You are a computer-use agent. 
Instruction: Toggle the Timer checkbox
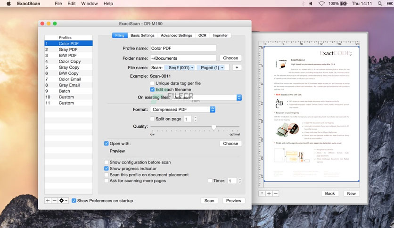tap(210, 180)
